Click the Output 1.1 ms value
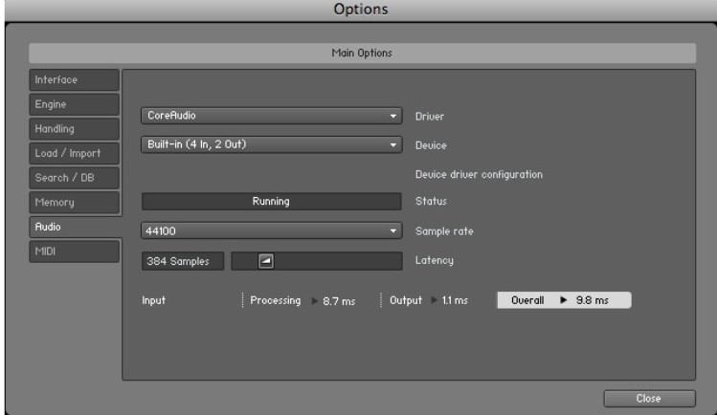Screen dimensions: 717x415 [x=455, y=300]
